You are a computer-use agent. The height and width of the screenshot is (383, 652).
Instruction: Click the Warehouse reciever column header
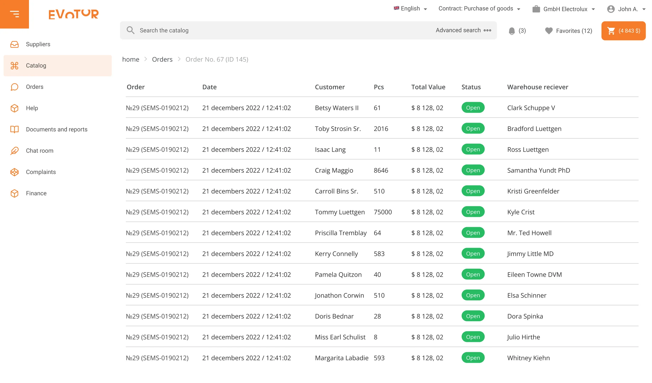pos(538,87)
